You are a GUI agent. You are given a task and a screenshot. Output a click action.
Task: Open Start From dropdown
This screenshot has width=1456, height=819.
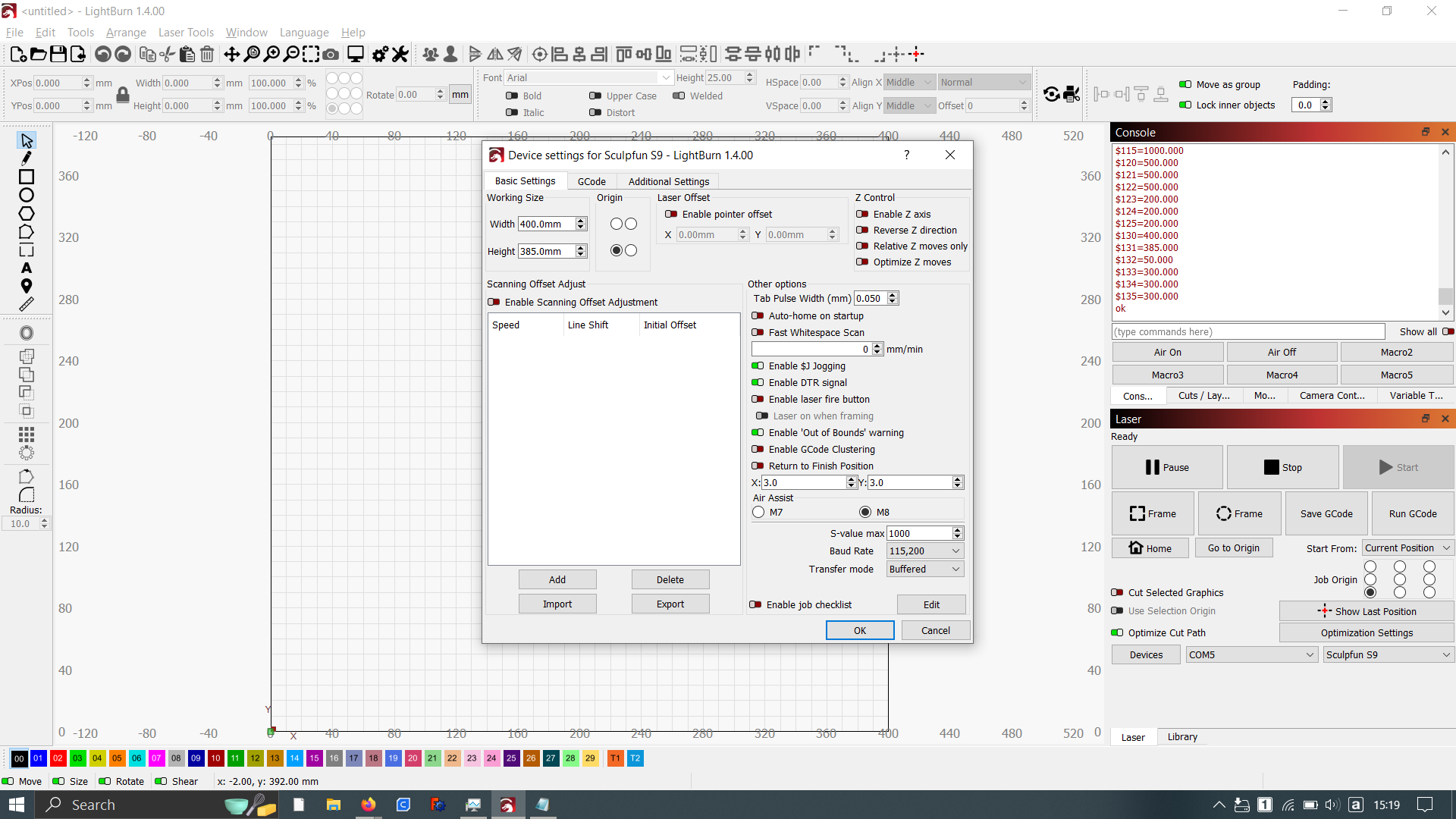(x=1407, y=548)
